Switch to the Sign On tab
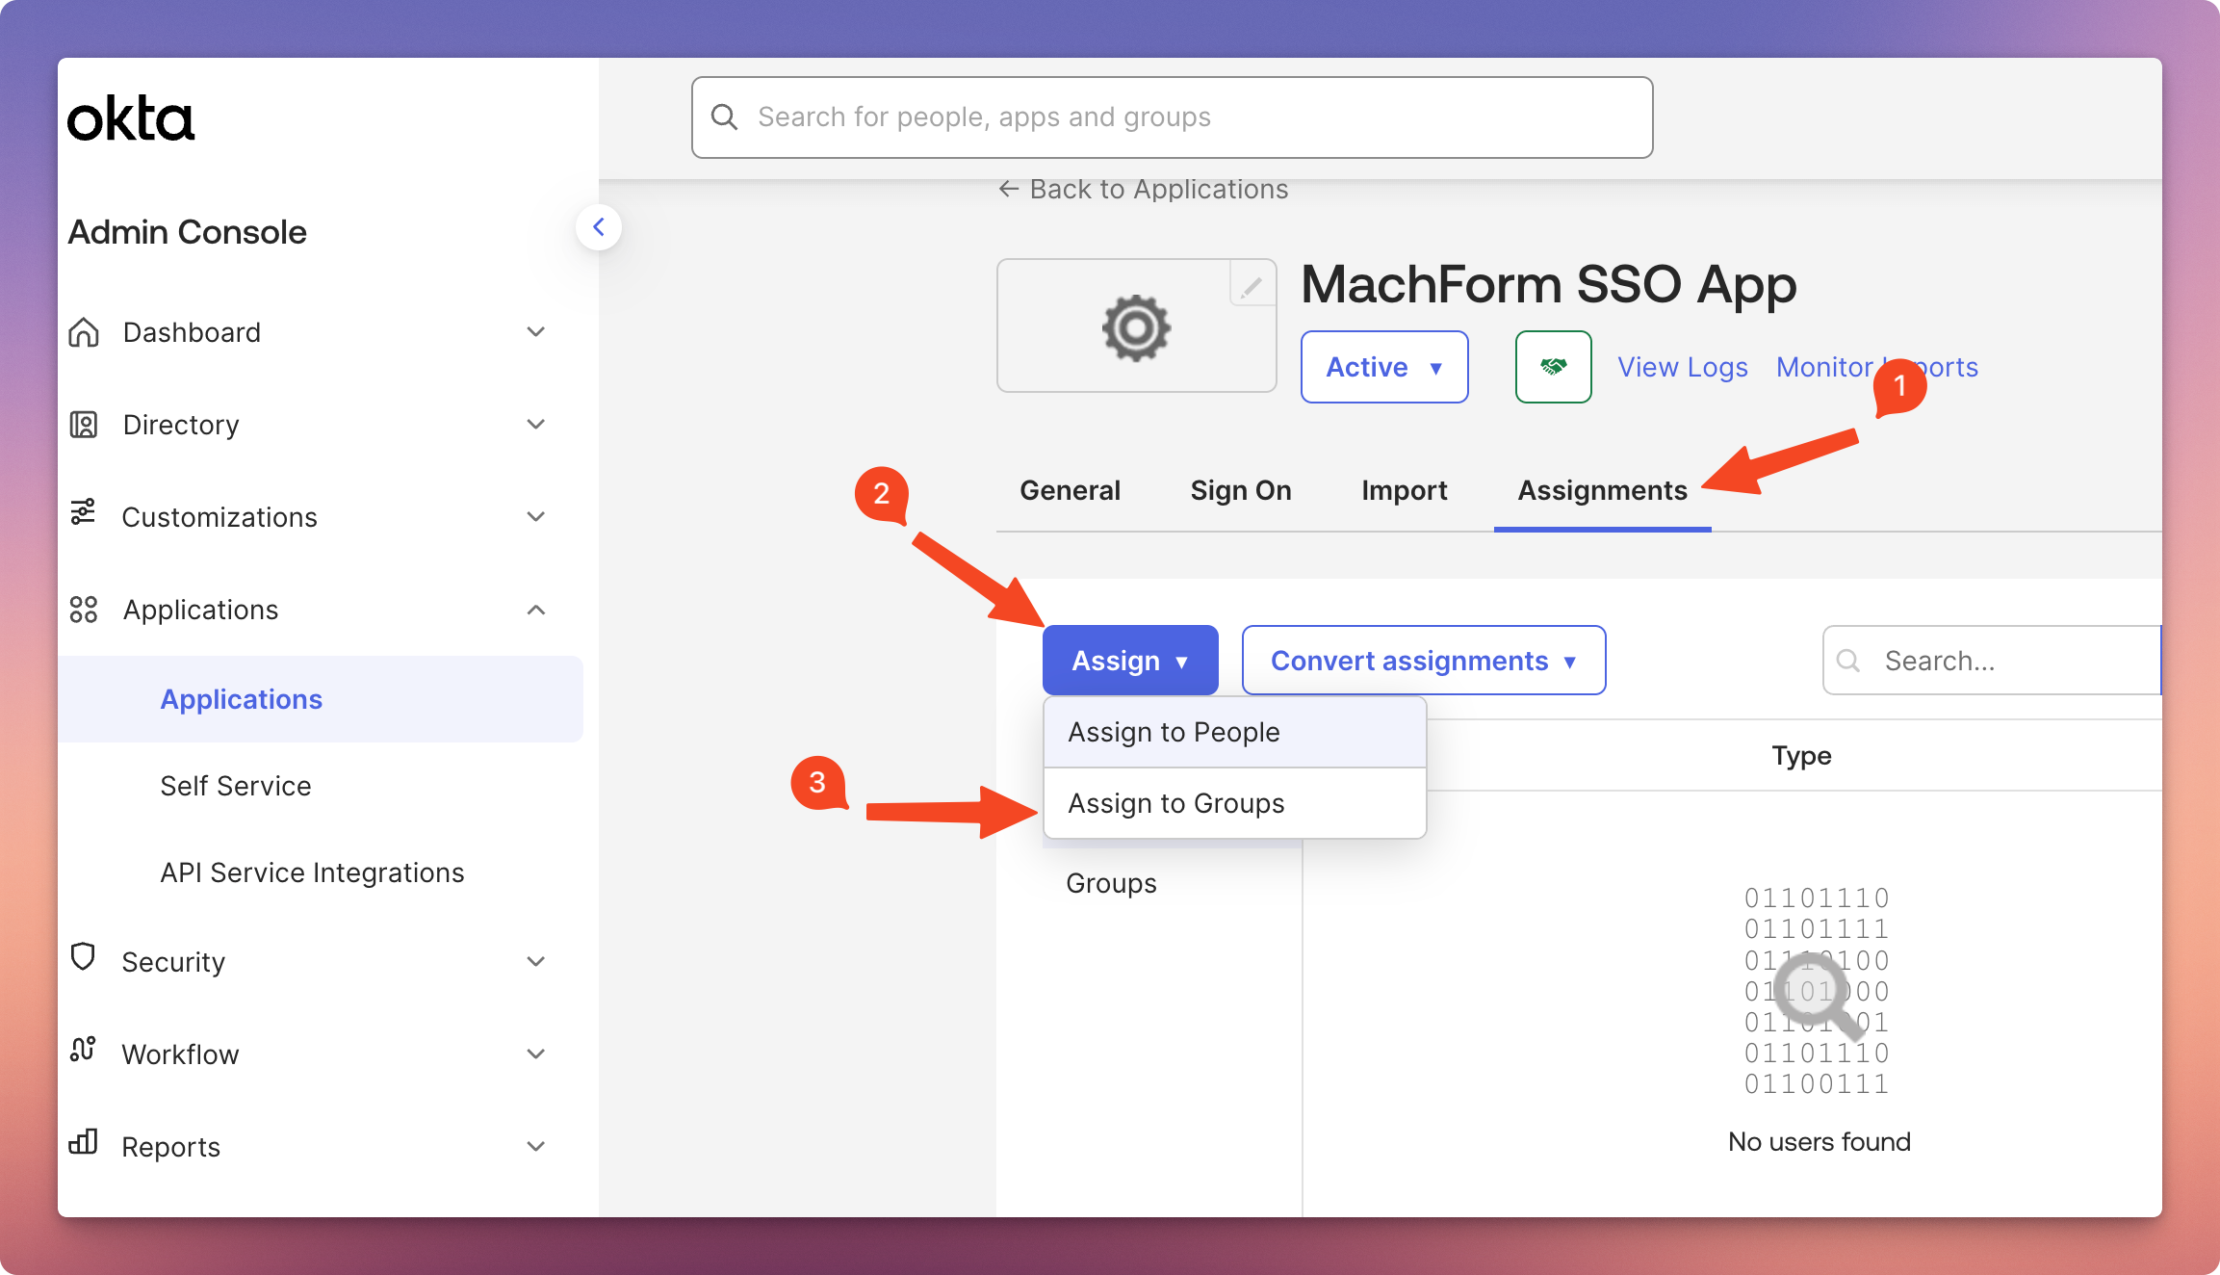The height and width of the screenshot is (1275, 2220). [1241, 490]
